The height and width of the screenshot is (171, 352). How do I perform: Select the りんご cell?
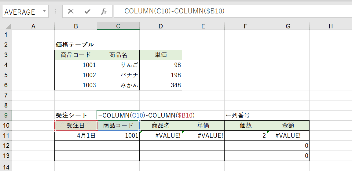pyautogui.click(x=118, y=65)
